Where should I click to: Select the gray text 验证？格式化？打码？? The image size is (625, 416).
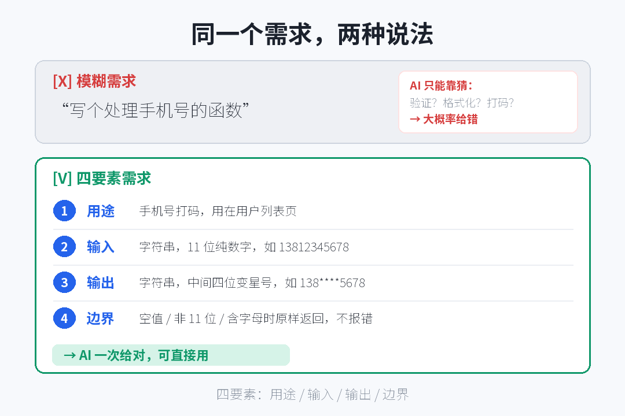point(462,103)
